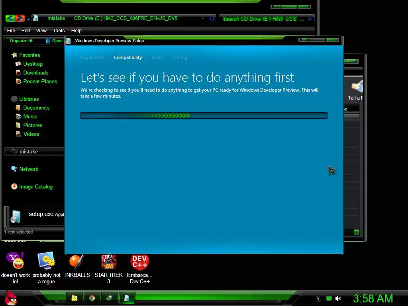
Task: Click 'Let's see if you have to do anything first' heading
Action: (187, 77)
